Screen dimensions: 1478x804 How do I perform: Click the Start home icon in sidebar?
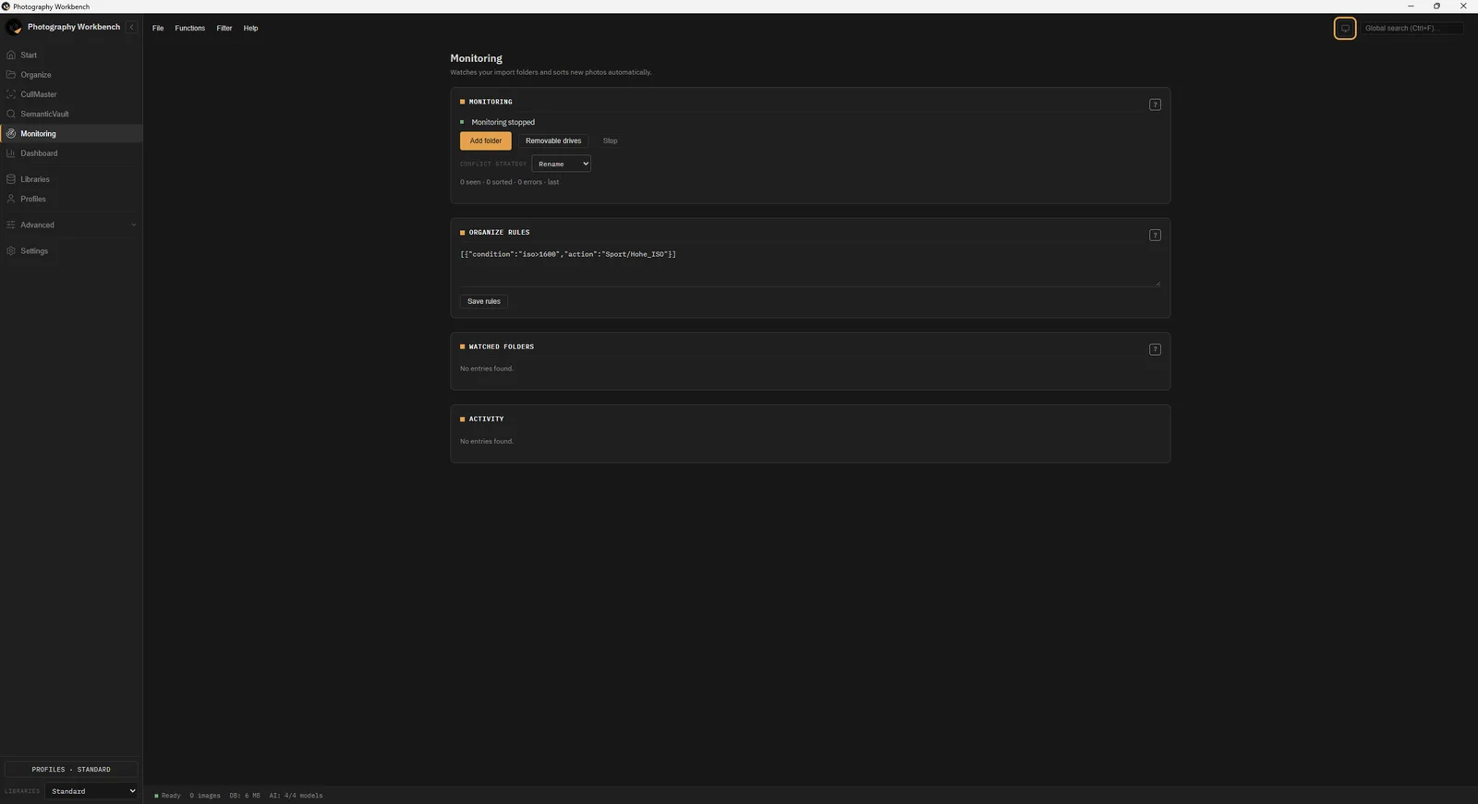[11, 55]
